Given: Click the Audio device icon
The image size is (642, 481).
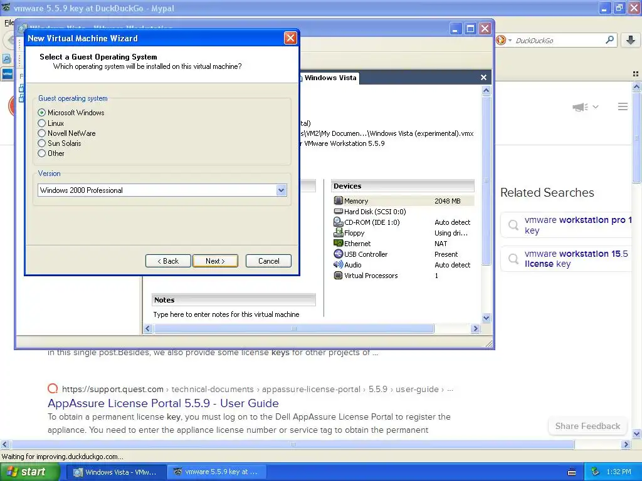Looking at the screenshot, I should coord(338,264).
